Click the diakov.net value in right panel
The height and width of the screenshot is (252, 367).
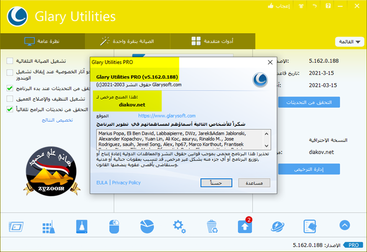[x=321, y=152]
